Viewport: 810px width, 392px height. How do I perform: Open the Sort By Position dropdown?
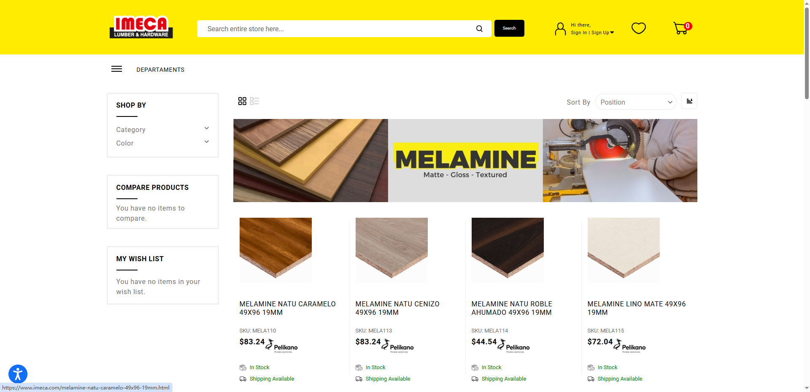point(636,102)
